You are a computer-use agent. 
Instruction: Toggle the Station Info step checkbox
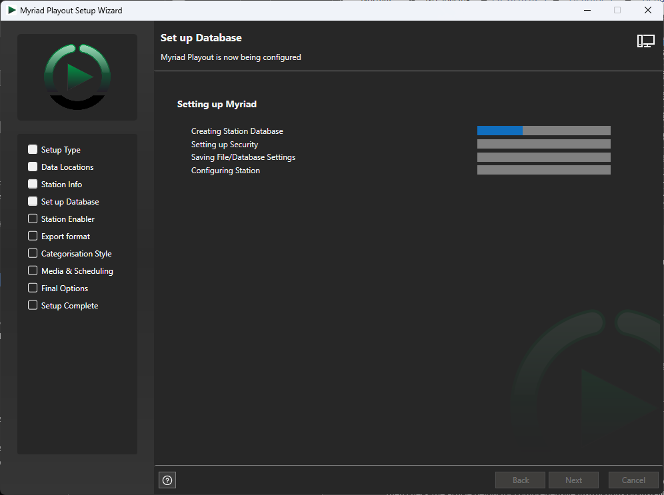(x=33, y=184)
